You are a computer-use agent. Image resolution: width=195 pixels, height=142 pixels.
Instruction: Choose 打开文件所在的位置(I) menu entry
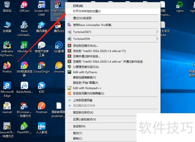pos(113,11)
